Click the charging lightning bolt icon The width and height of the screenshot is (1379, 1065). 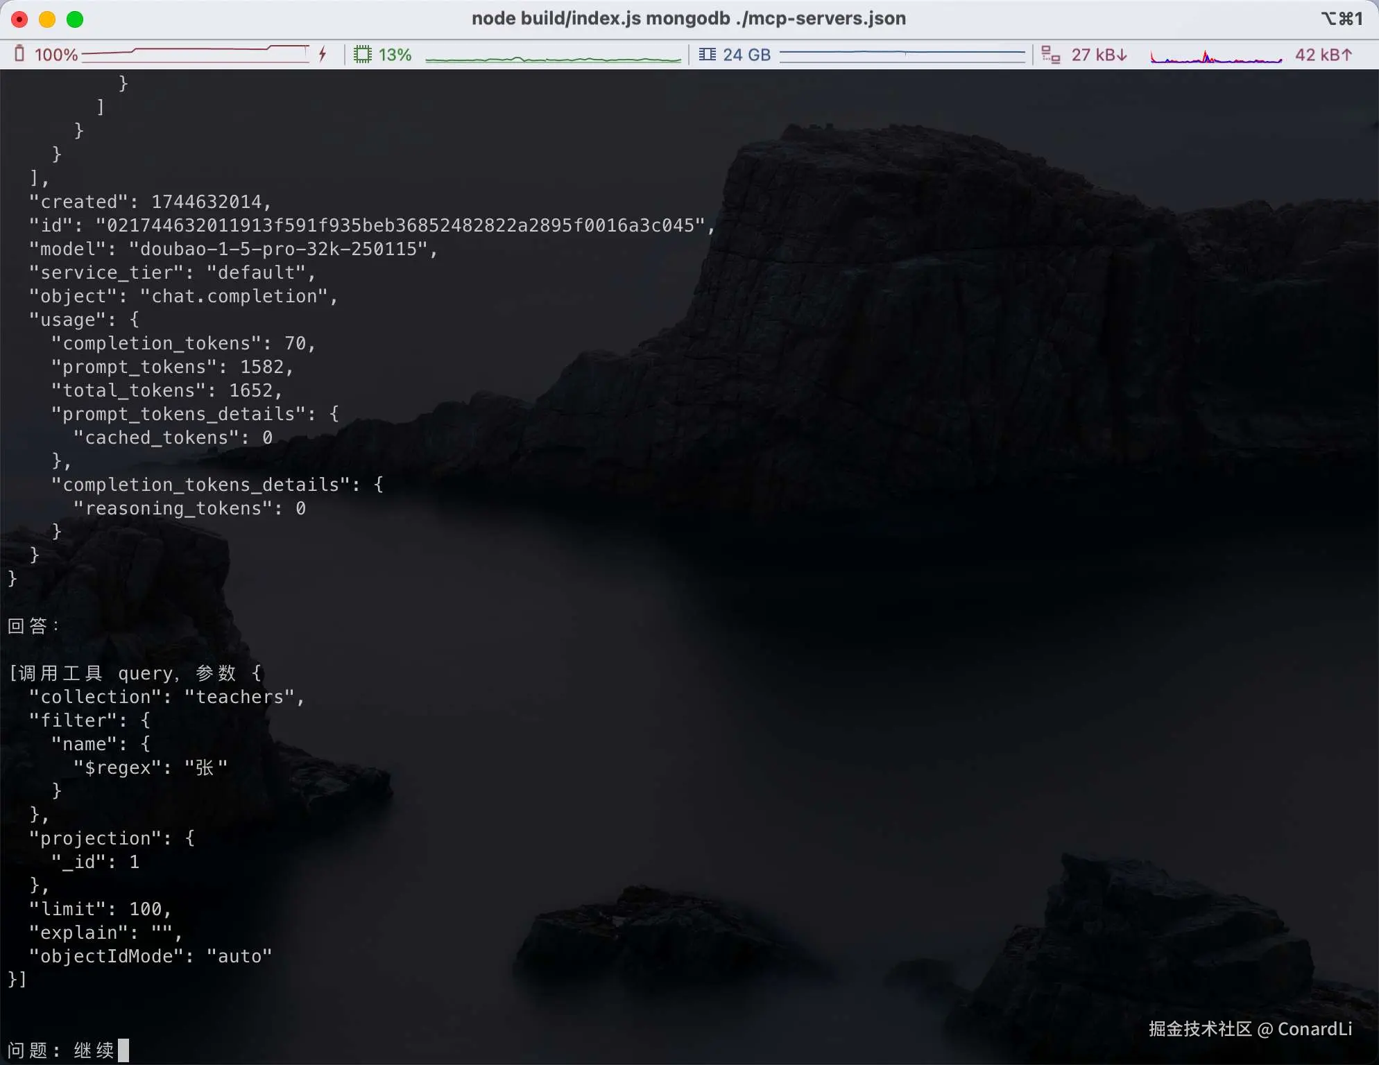click(x=323, y=54)
